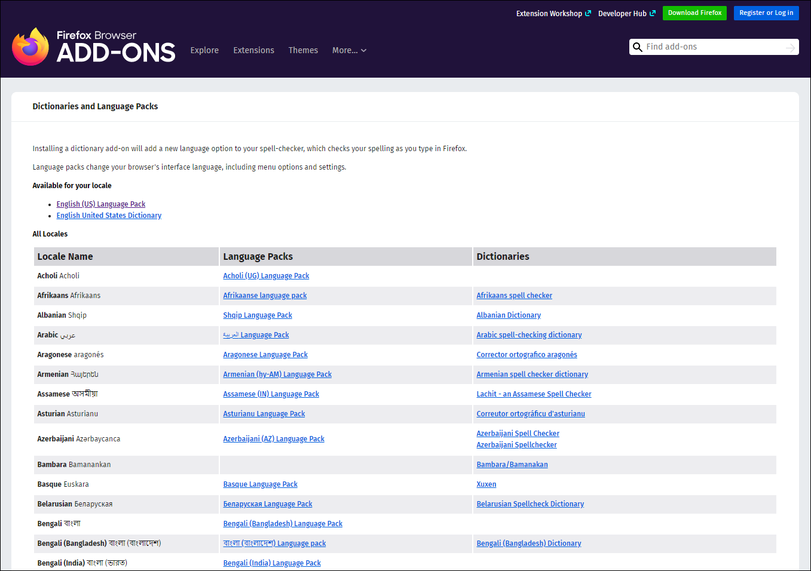Click the Firefox logo icon
The width and height of the screenshot is (811, 571).
30,47
